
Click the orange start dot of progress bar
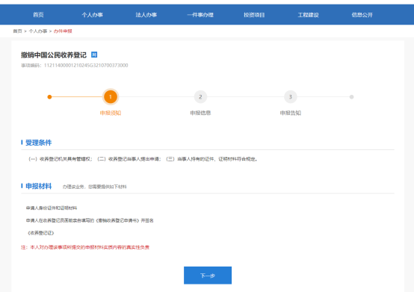49,97
